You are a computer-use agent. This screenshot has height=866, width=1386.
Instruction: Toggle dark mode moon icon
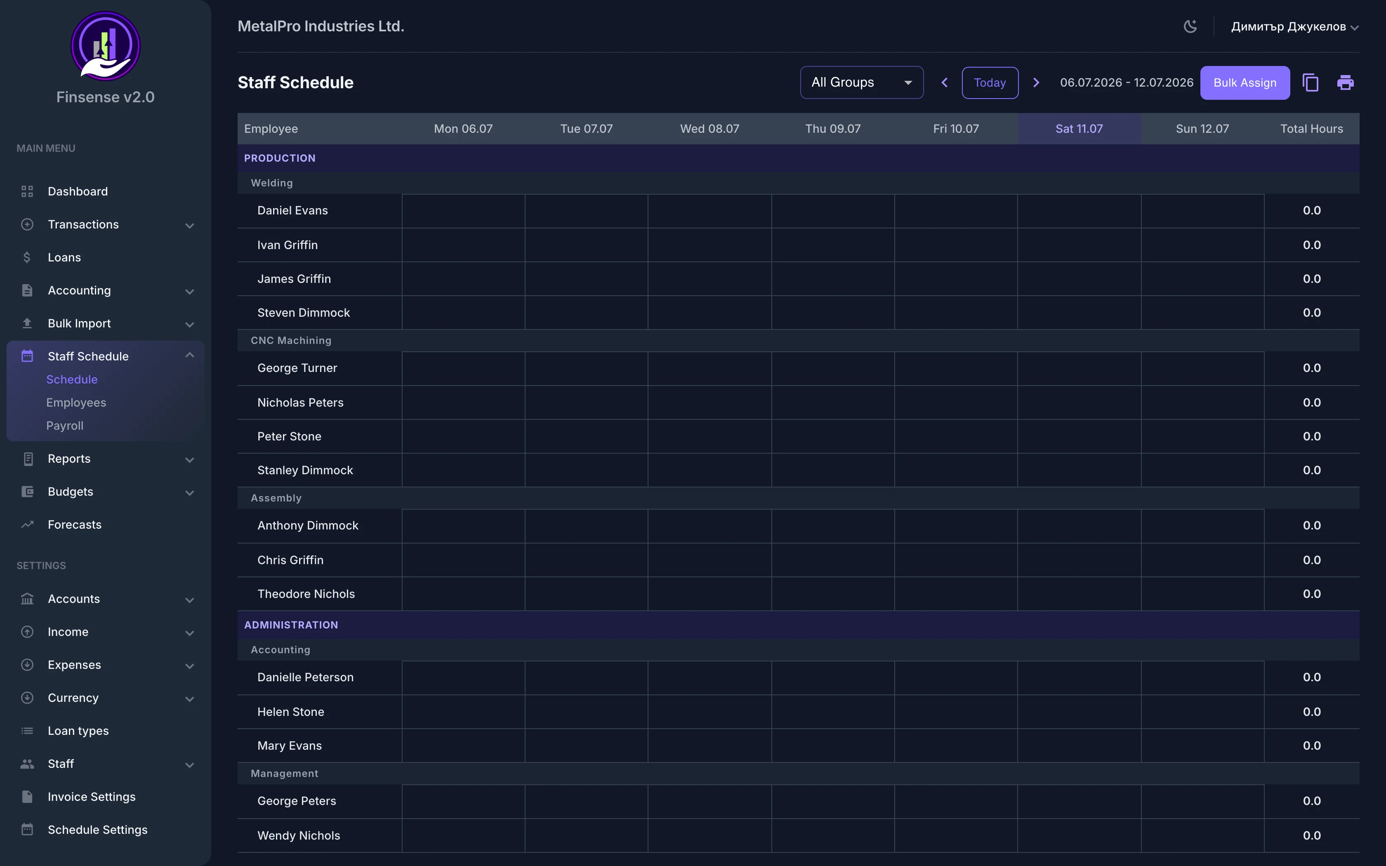click(x=1190, y=26)
